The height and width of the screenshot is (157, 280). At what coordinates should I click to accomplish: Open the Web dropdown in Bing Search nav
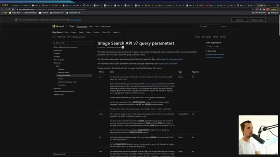coord(67,32)
